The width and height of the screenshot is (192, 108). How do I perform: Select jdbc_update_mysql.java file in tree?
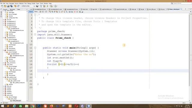pyautogui.click(x=19, y=83)
